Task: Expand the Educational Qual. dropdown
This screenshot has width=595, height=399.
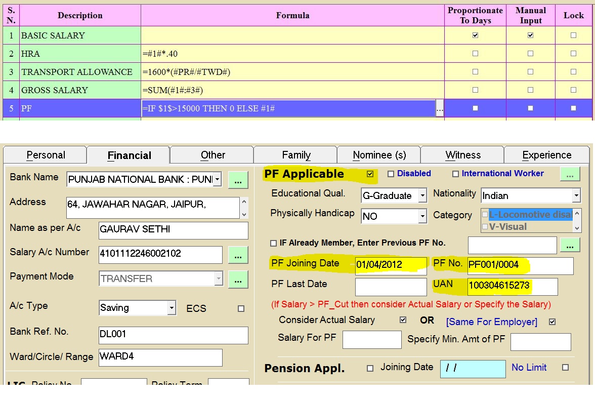Action: coord(422,196)
